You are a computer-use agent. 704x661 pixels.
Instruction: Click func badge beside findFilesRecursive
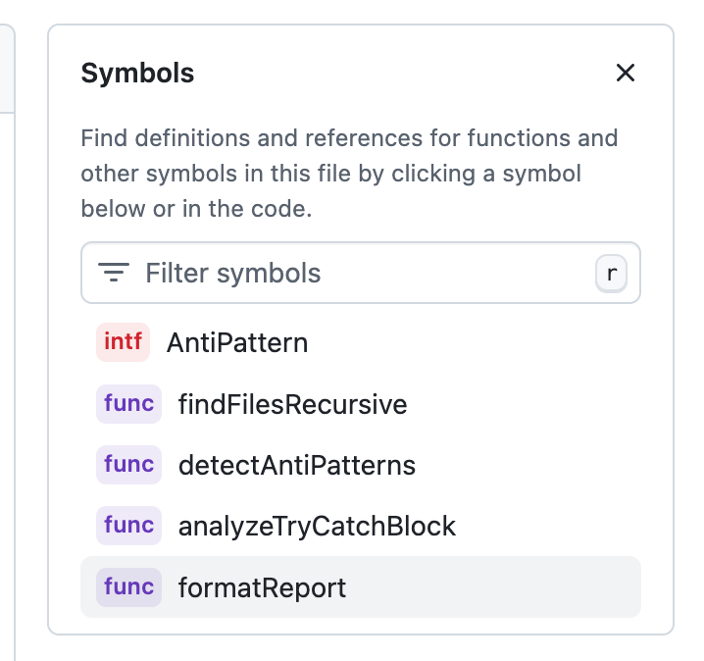tap(128, 404)
